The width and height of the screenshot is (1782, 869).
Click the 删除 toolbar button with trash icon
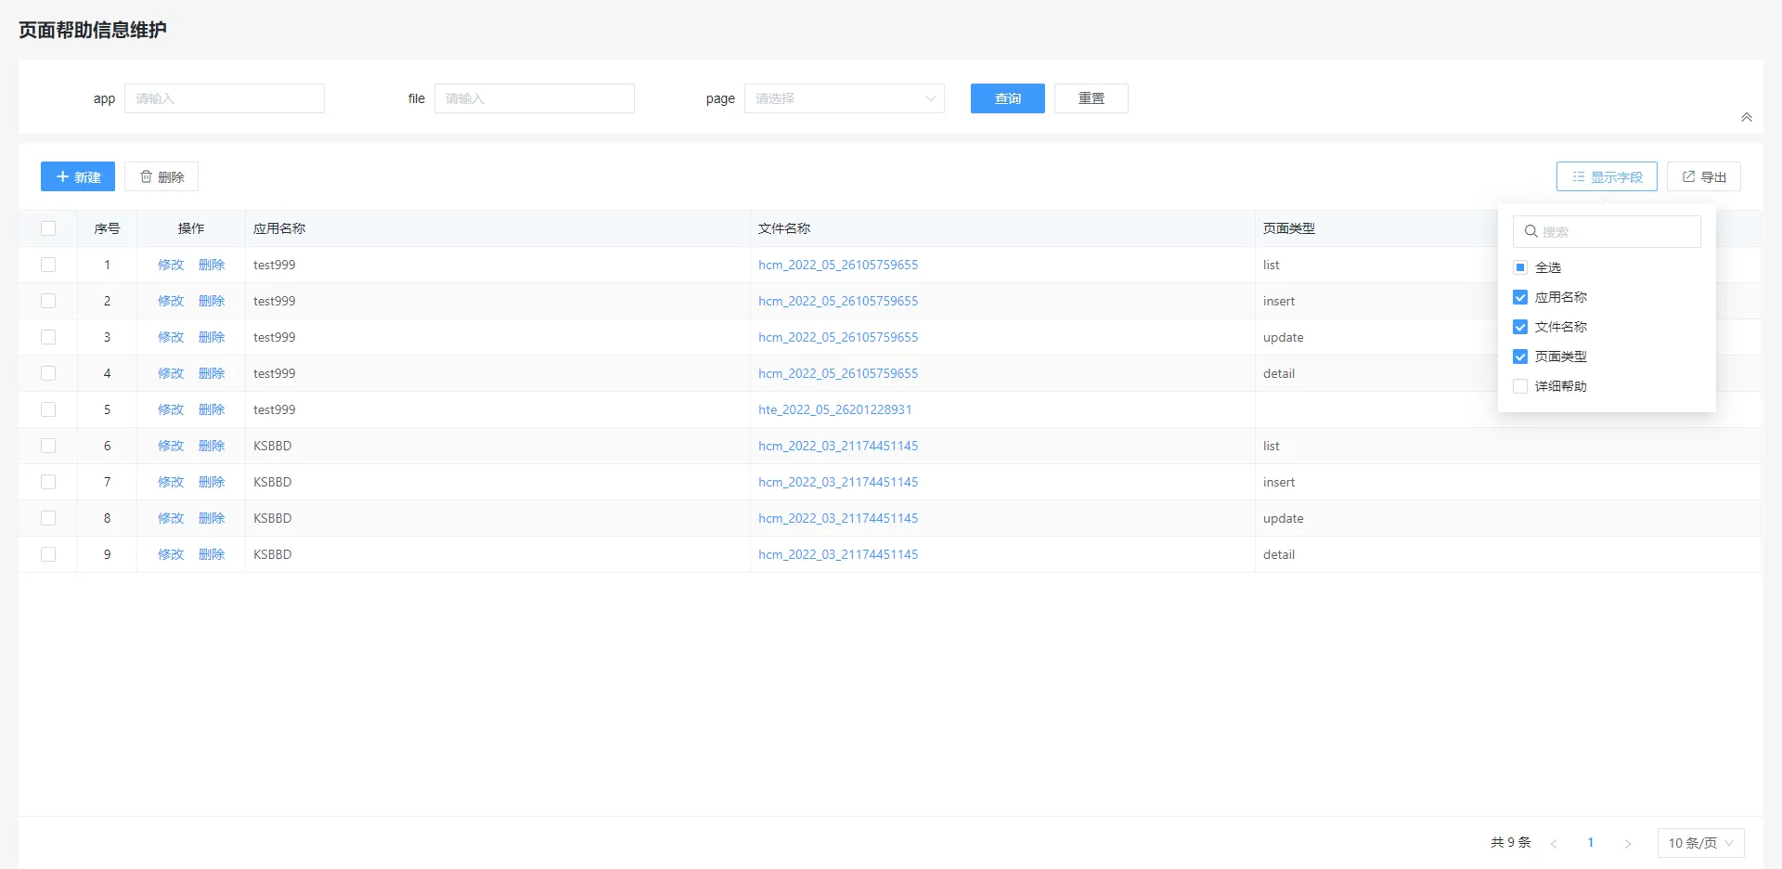[161, 176]
